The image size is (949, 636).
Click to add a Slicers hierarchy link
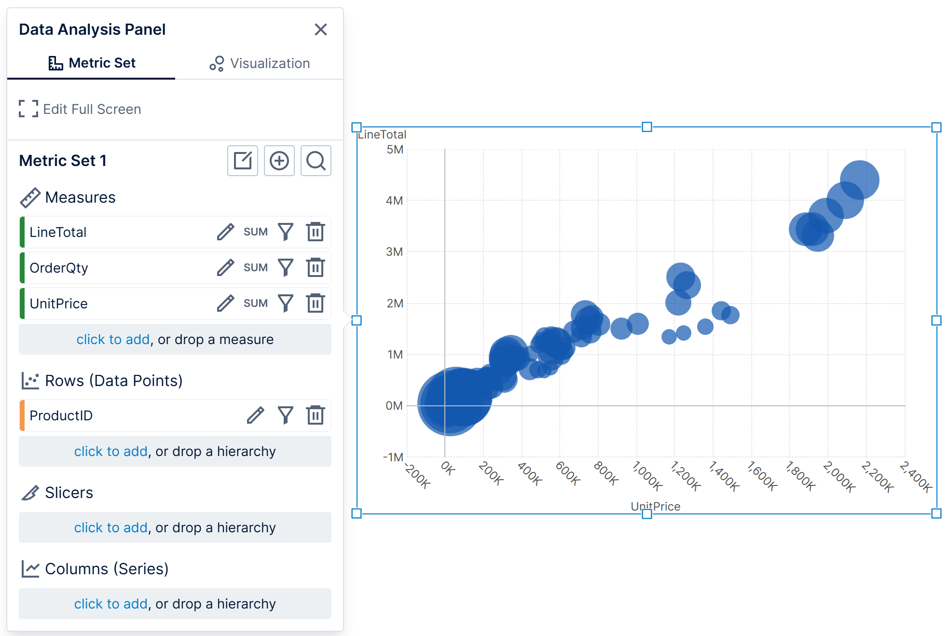[x=110, y=528]
